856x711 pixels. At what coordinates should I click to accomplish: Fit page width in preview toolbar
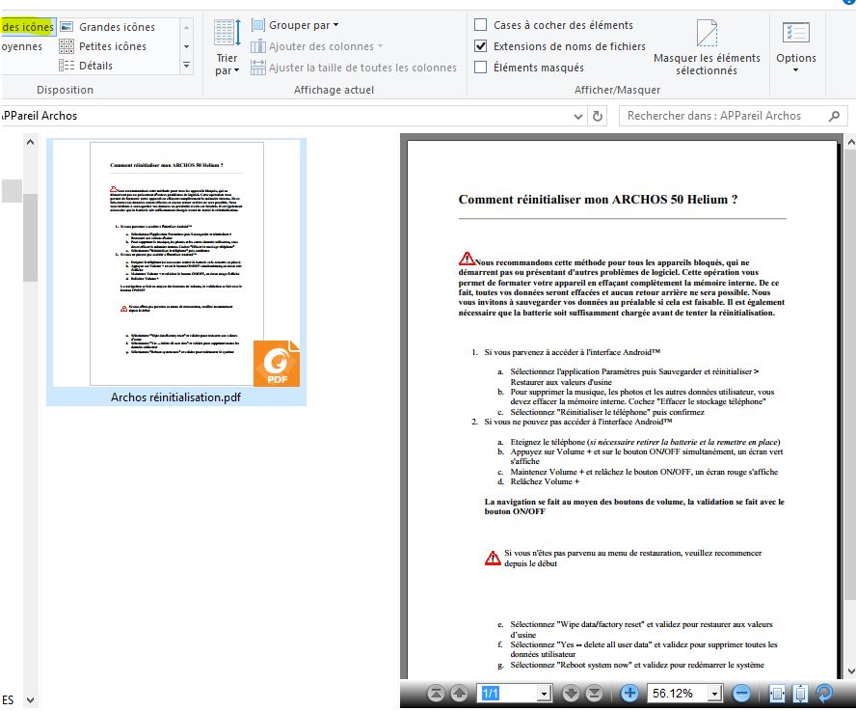coord(777,694)
